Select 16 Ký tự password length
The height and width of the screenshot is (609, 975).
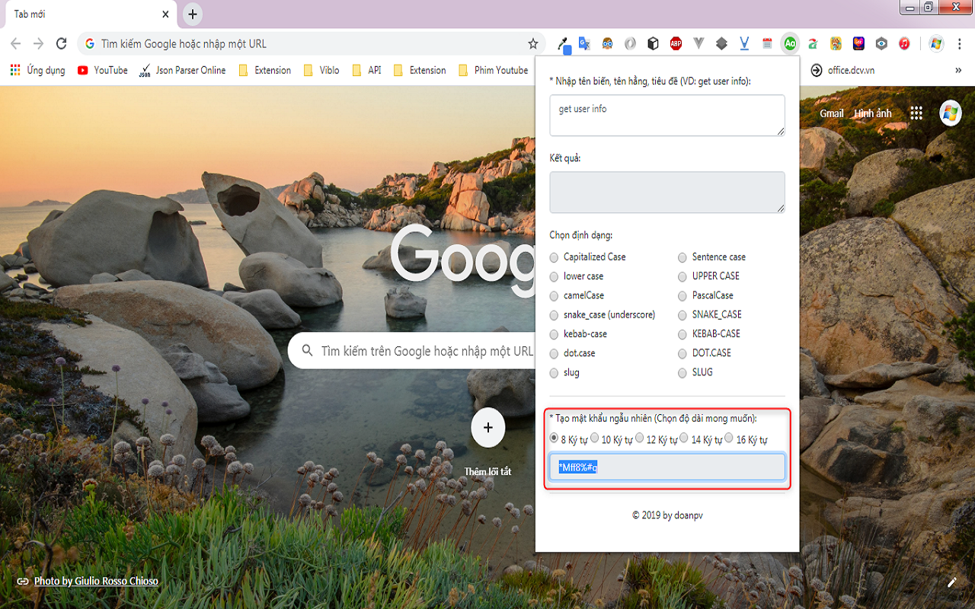click(x=729, y=438)
